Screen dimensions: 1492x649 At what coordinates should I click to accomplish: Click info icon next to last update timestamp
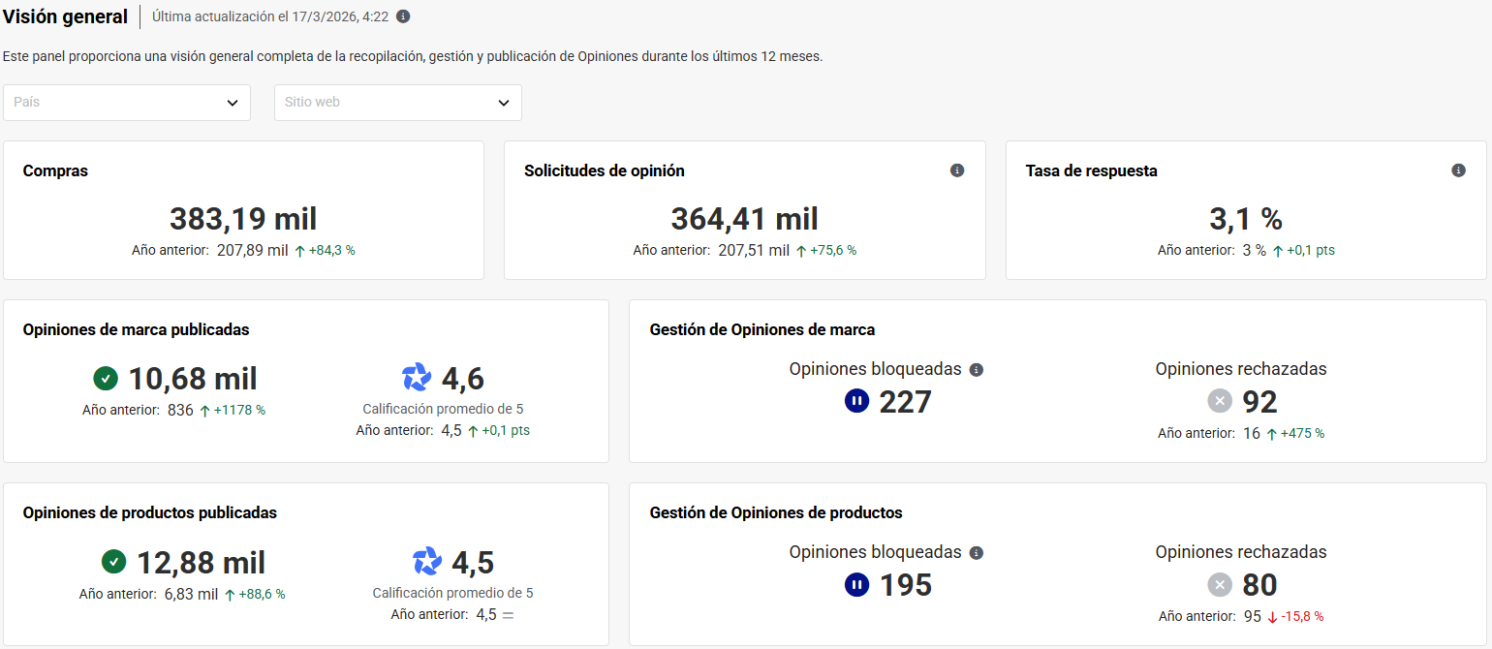click(x=403, y=16)
